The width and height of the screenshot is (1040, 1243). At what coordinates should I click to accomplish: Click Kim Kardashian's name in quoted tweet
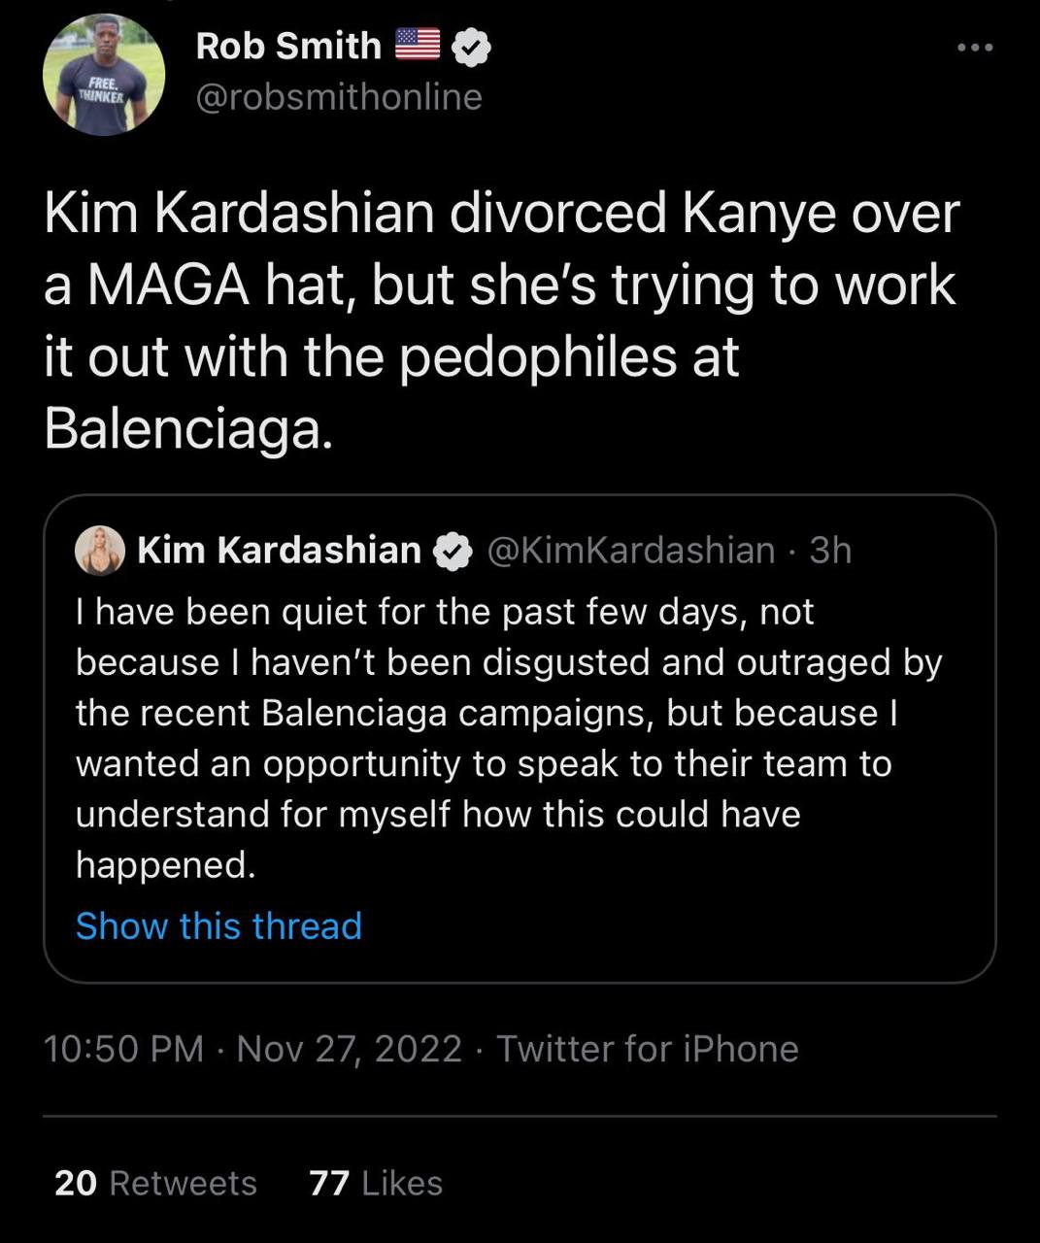(x=279, y=550)
